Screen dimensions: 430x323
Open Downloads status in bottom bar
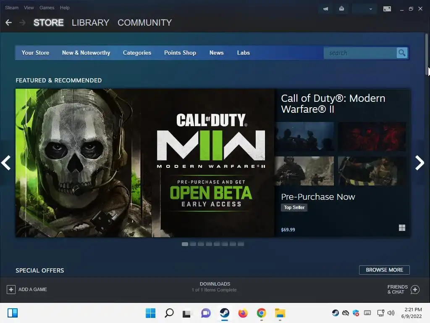215,287
